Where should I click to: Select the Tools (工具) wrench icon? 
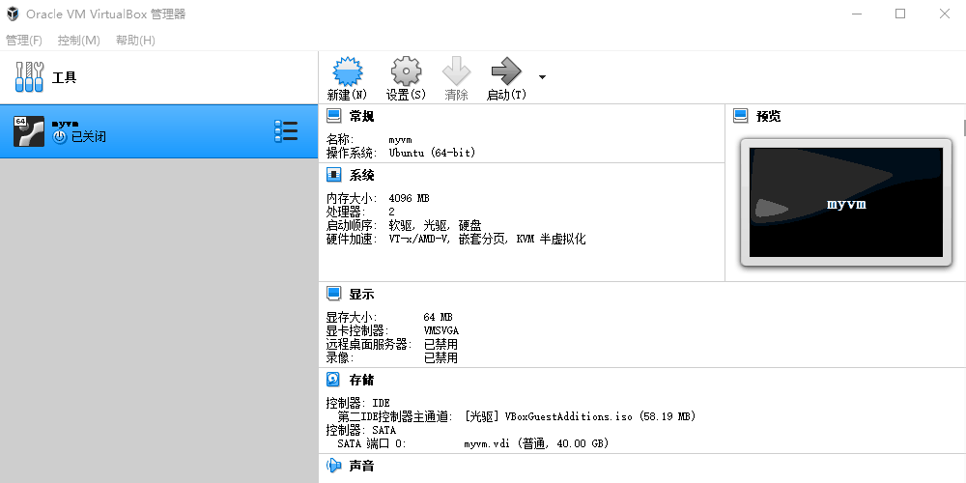click(x=29, y=77)
